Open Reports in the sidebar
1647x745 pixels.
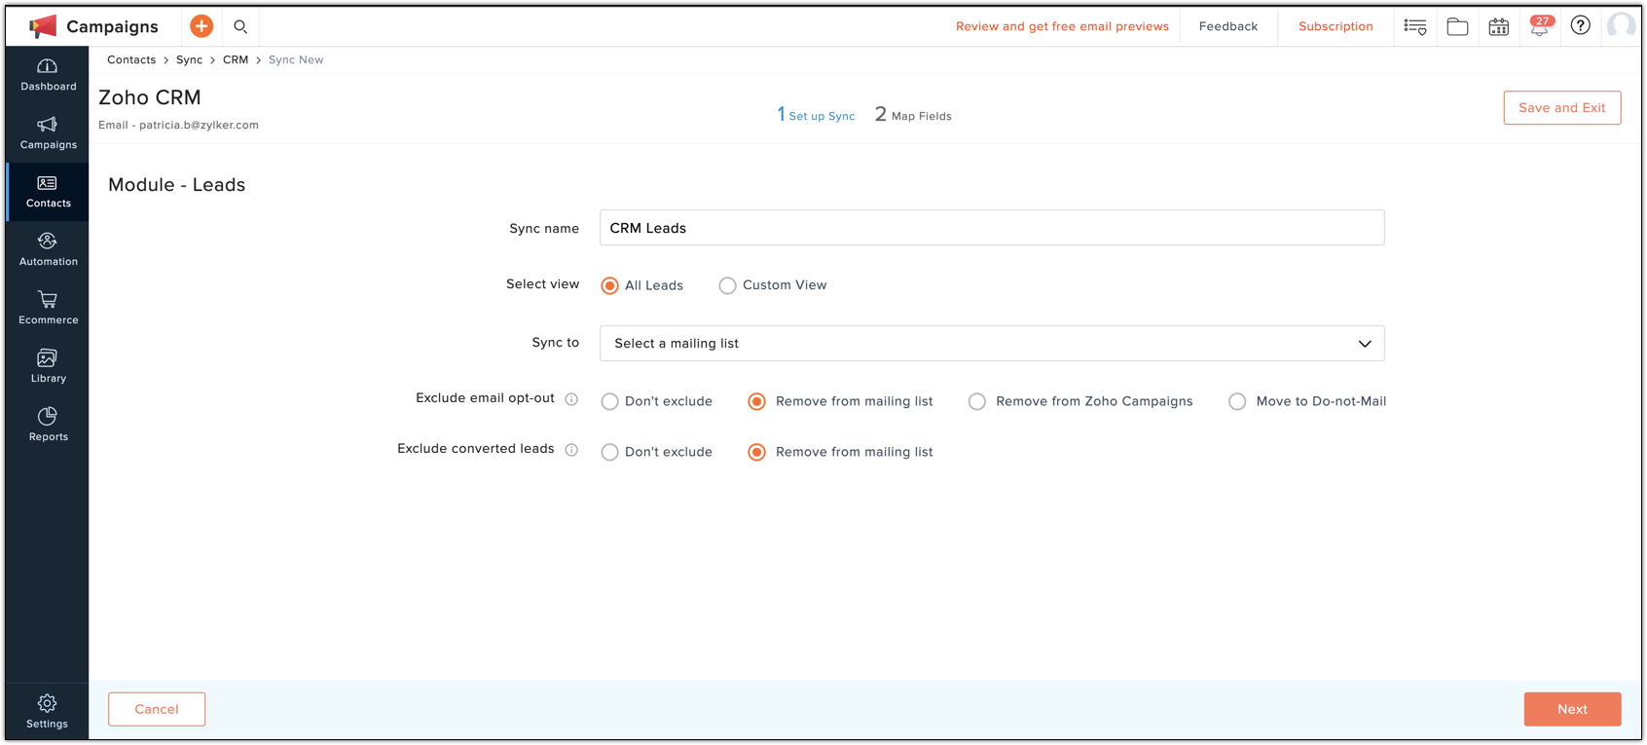(48, 426)
